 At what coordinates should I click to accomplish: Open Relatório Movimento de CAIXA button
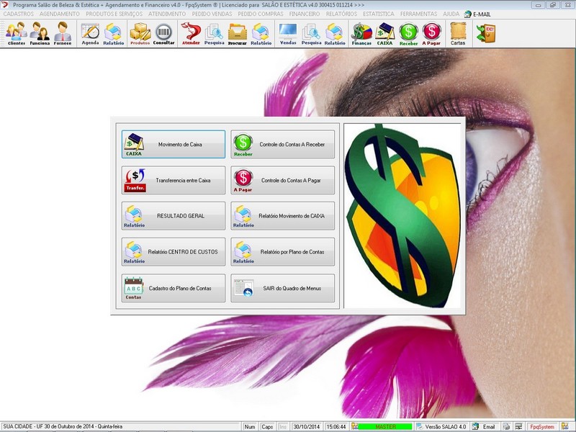coord(282,216)
